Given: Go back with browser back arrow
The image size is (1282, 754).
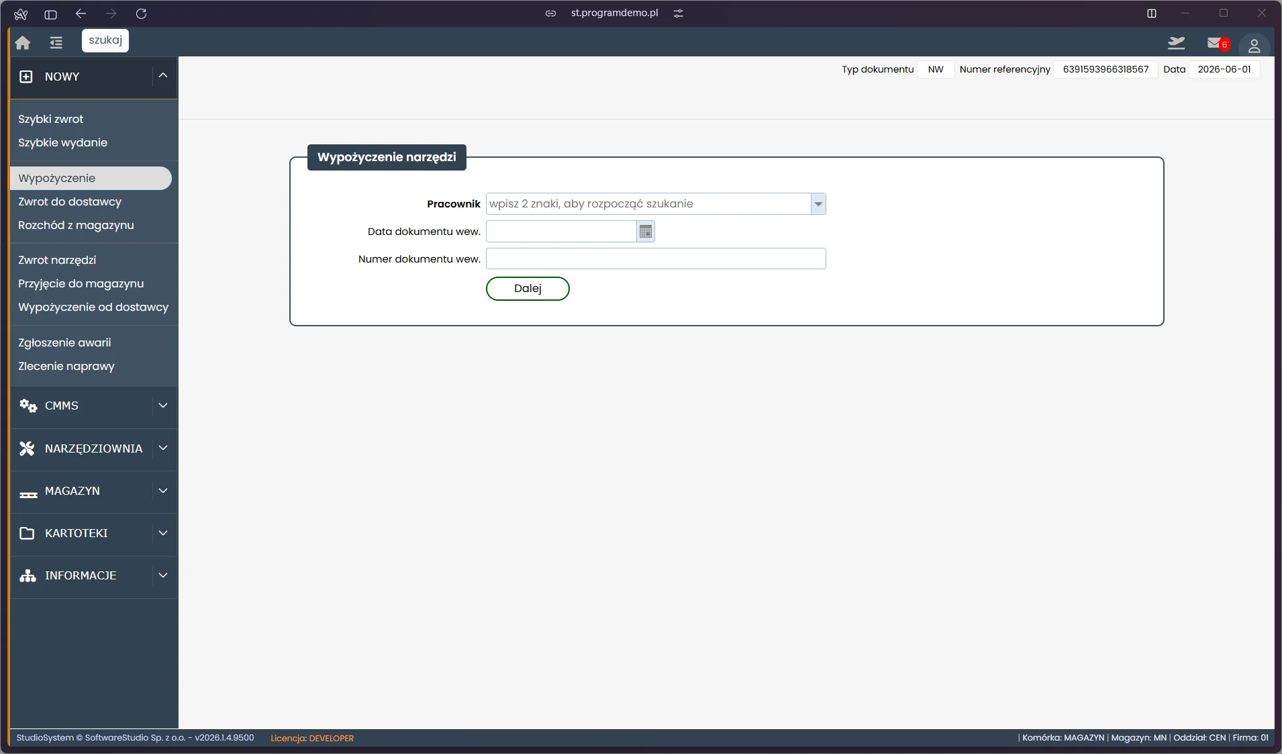Looking at the screenshot, I should (81, 13).
